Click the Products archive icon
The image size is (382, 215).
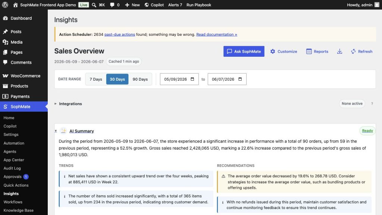5,86
